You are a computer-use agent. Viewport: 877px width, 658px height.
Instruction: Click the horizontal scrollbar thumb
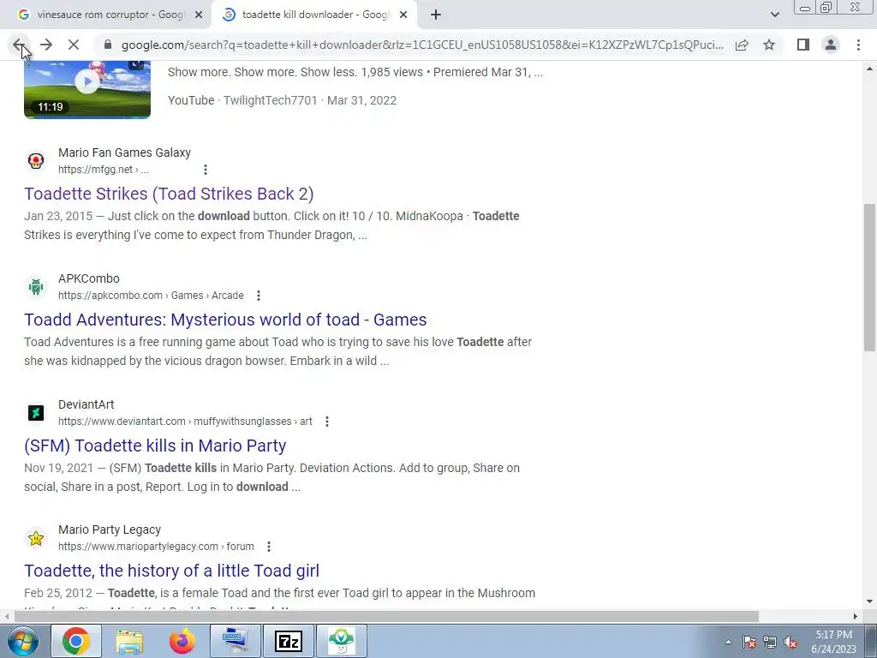[x=386, y=616]
